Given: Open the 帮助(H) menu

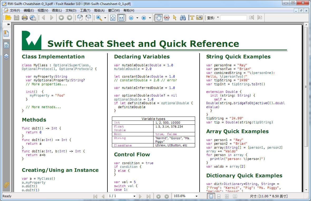Looking at the screenshot, I should 129,11.
